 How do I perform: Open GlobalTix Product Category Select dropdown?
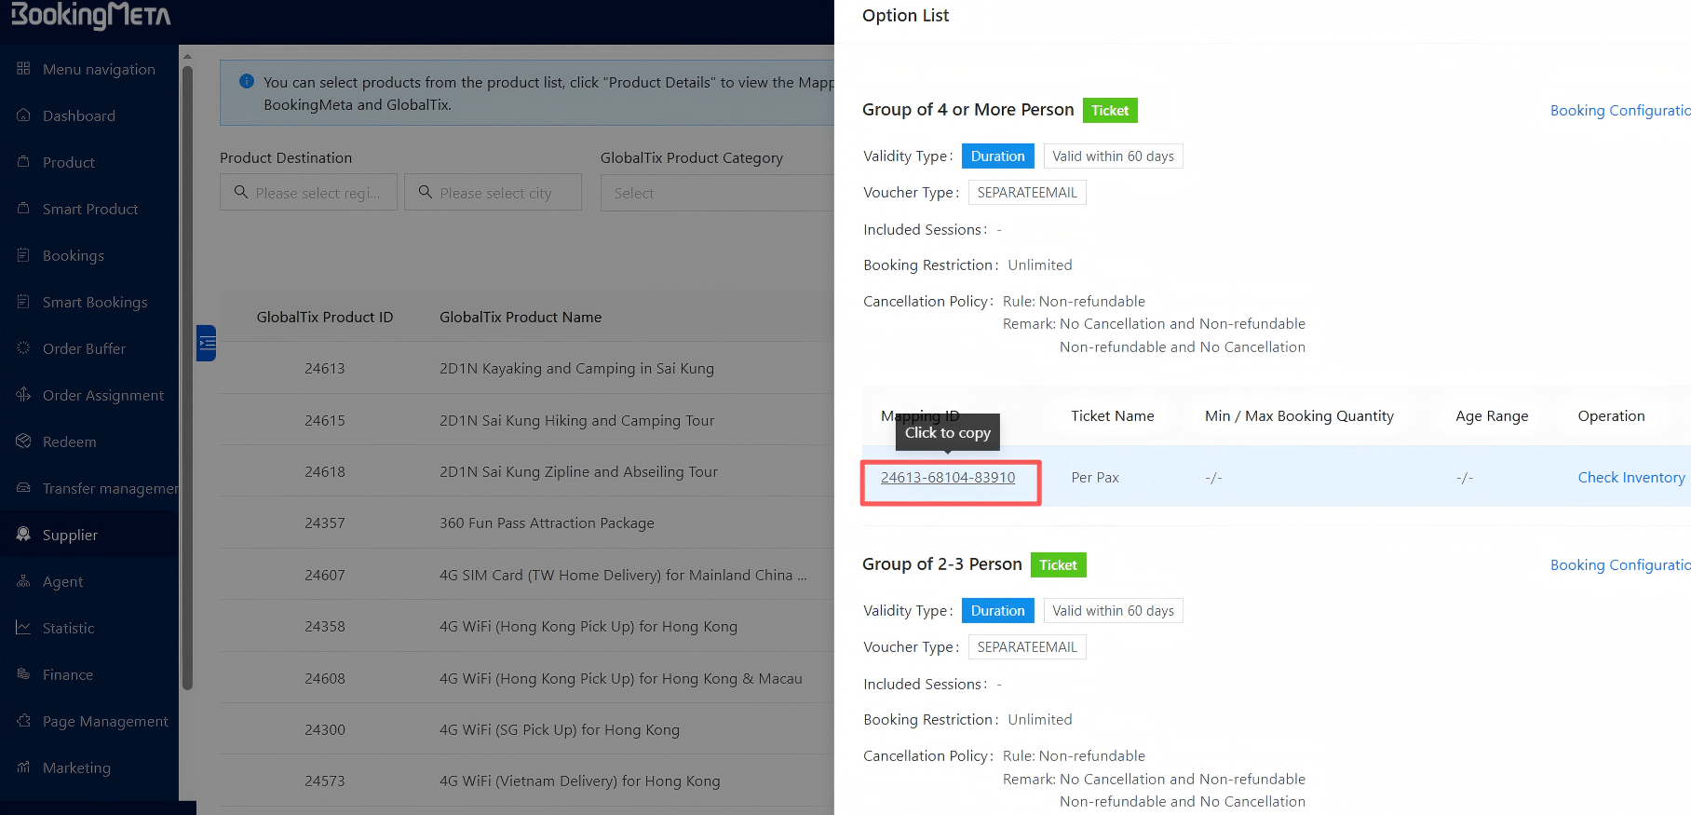(x=717, y=193)
